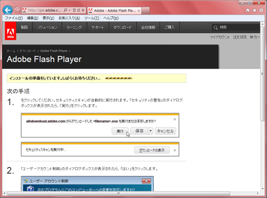
Task: Minimize the browser window
Action: pos(242,3)
